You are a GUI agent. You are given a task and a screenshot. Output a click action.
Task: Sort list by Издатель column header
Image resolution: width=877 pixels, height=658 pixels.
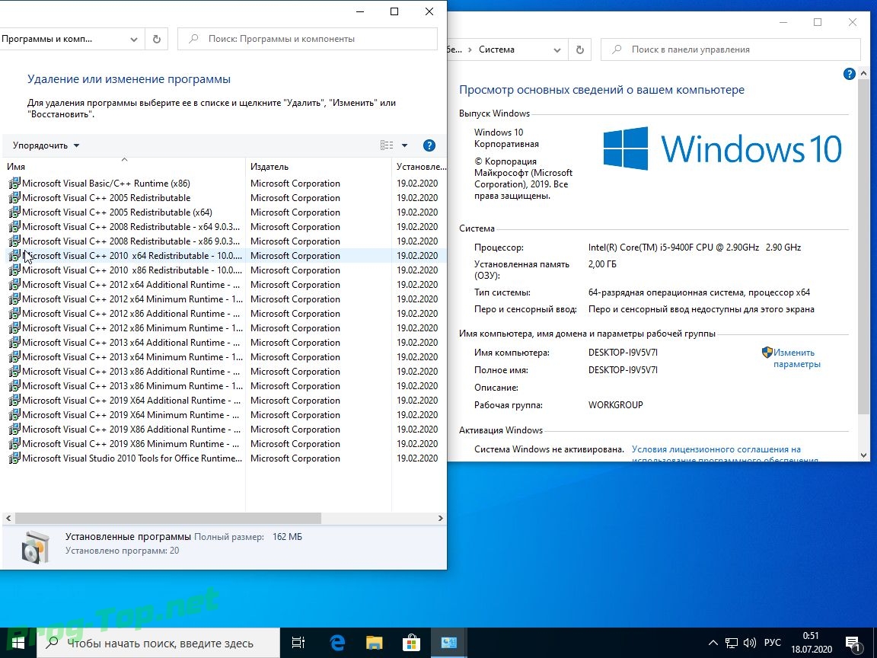[x=269, y=167]
